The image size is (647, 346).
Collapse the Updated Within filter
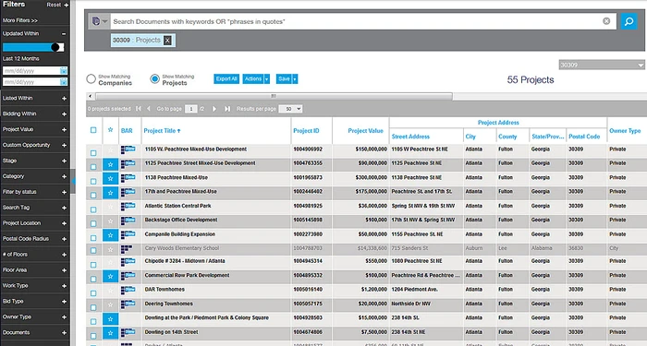(64, 34)
